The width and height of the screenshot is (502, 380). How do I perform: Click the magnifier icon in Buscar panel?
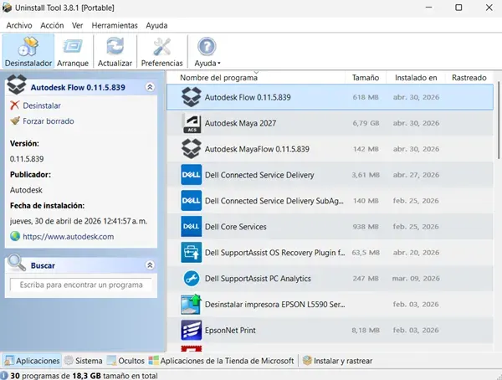17,263
